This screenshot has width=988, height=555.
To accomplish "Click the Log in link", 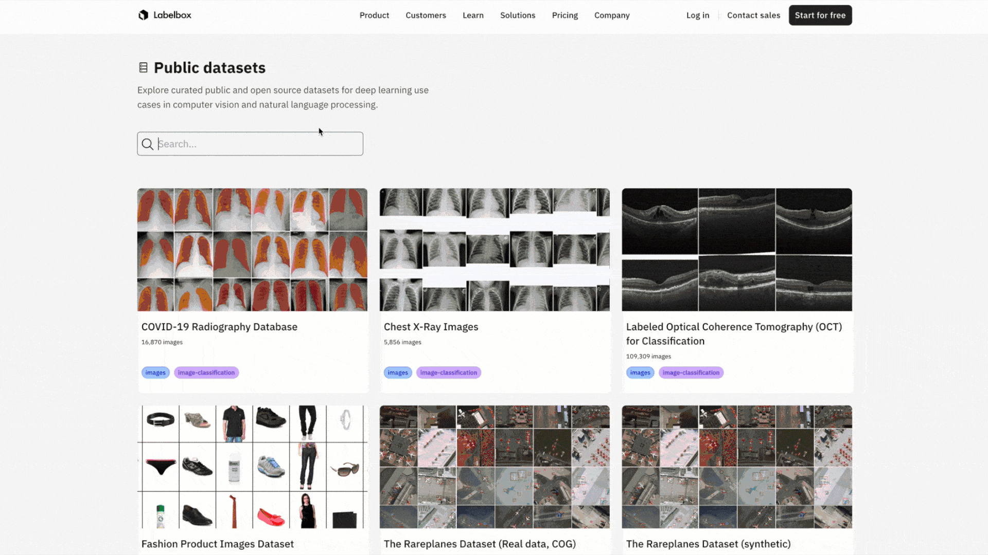I will [698, 15].
